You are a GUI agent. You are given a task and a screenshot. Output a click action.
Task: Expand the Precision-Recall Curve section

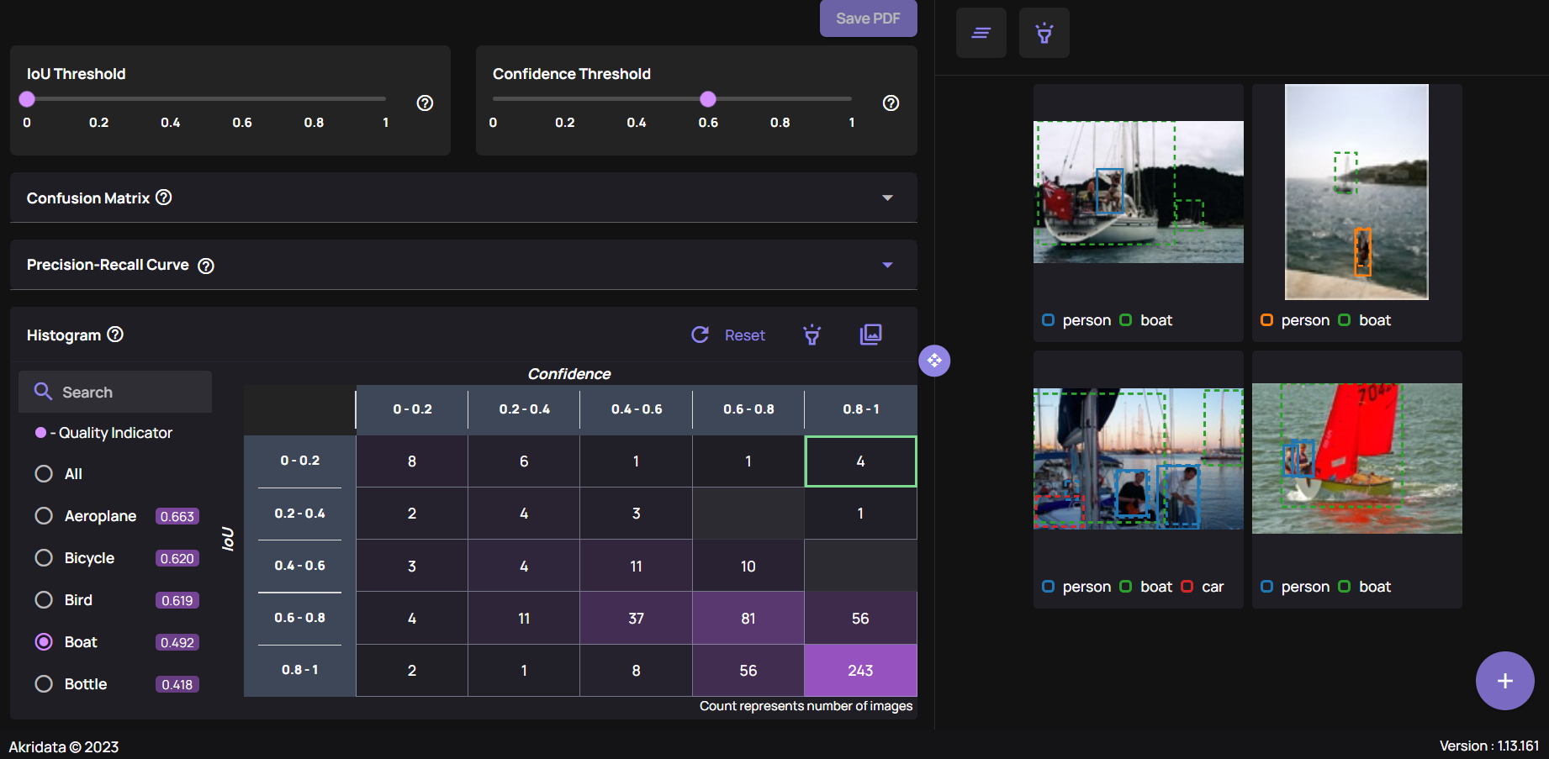click(x=887, y=265)
